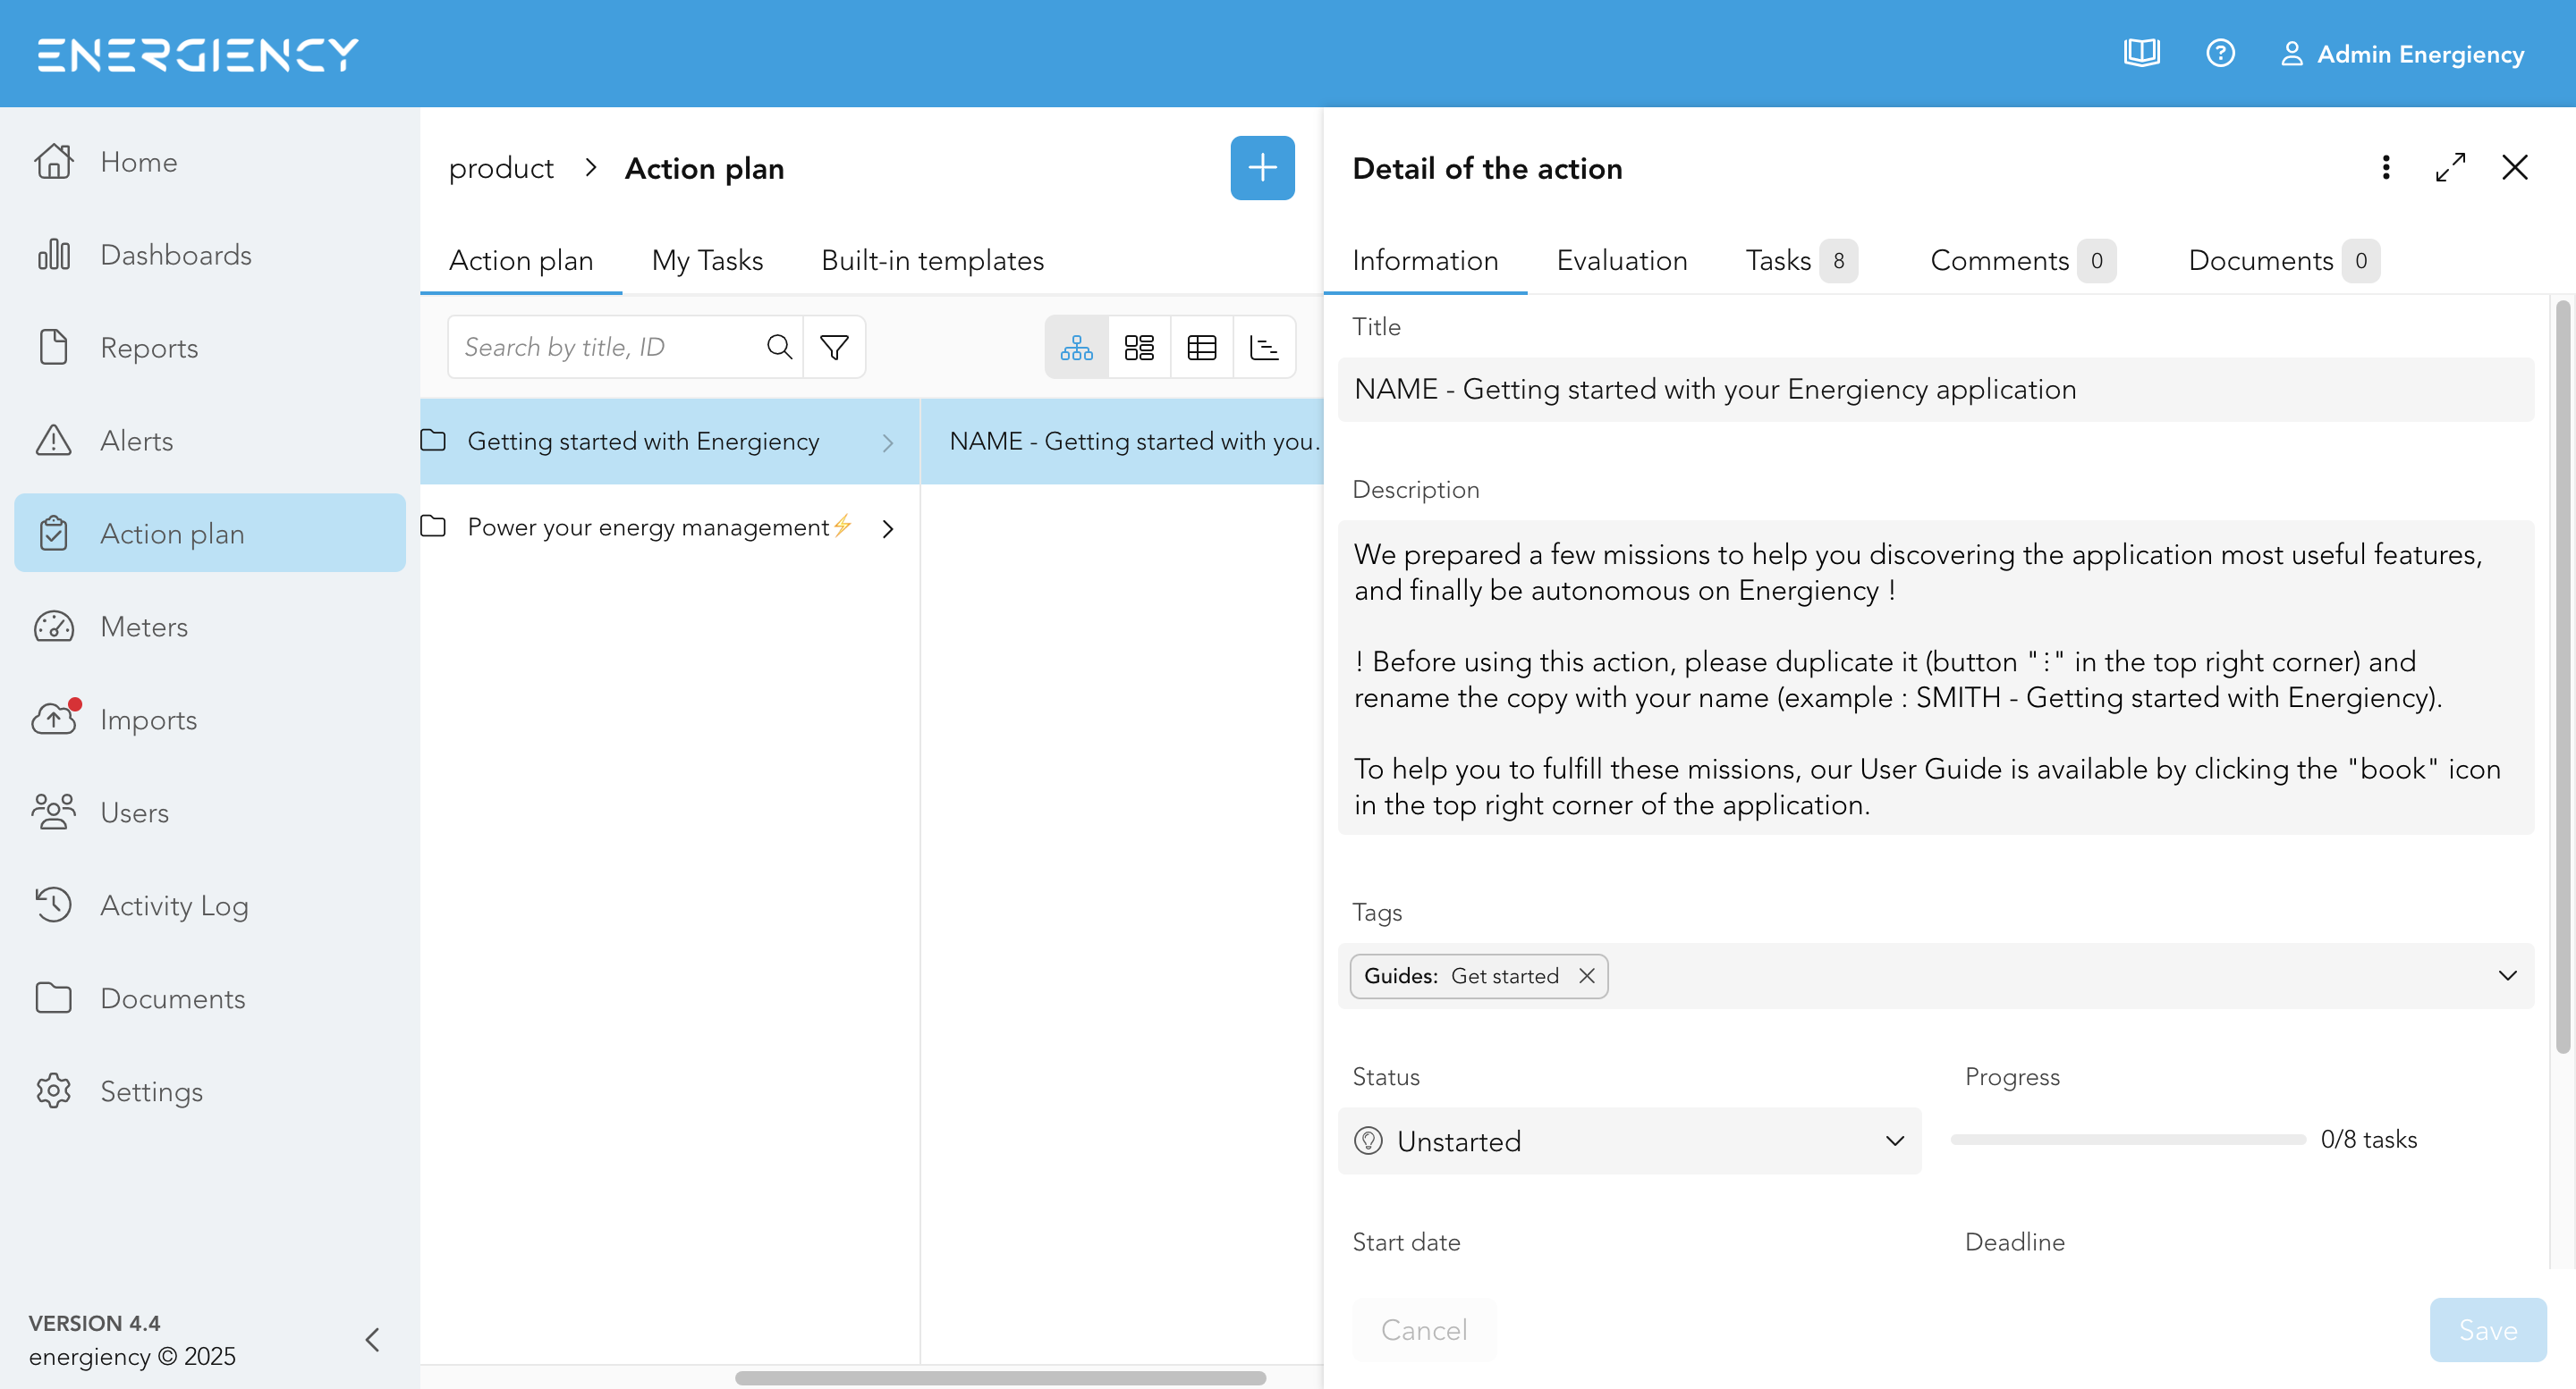This screenshot has width=2576, height=1389.
Task: Open Dashboards from the sidebar
Action: [x=210, y=255]
